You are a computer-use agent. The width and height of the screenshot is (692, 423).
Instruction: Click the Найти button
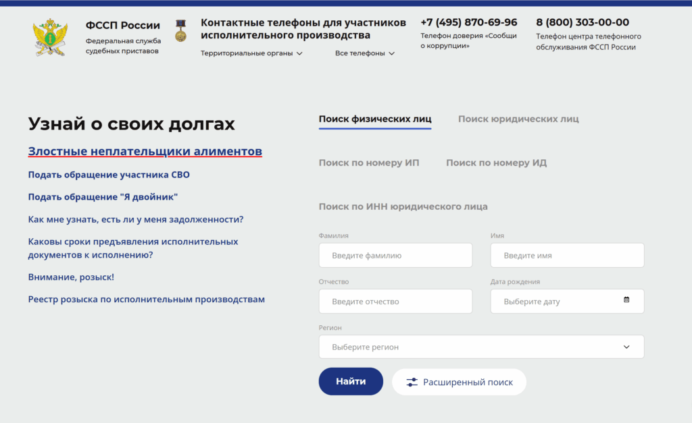351,382
